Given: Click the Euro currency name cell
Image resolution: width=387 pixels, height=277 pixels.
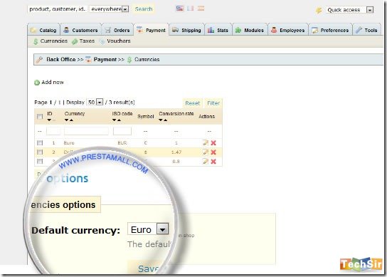Looking at the screenshot, I should 69,143.
